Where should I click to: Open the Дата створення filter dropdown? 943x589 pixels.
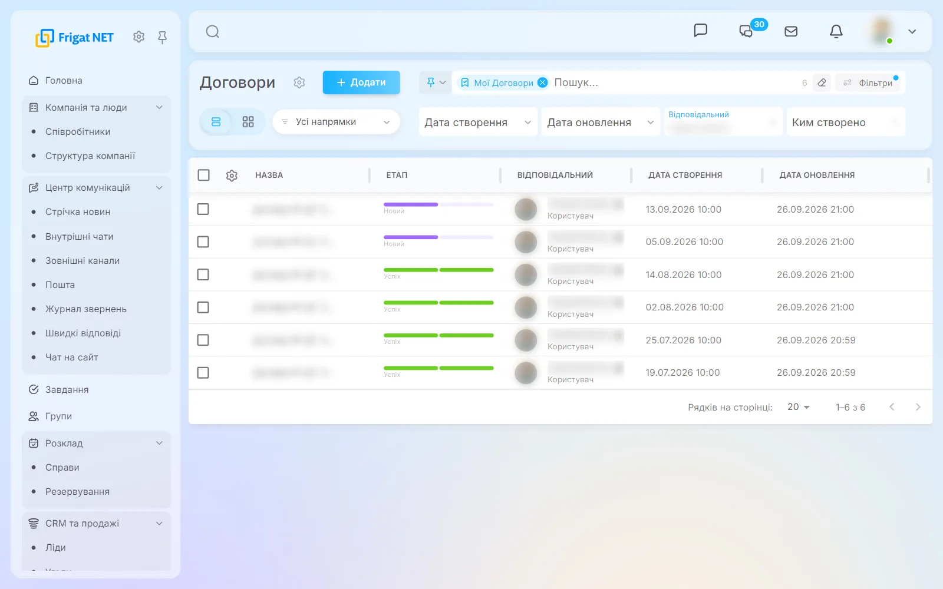pyautogui.click(x=478, y=122)
